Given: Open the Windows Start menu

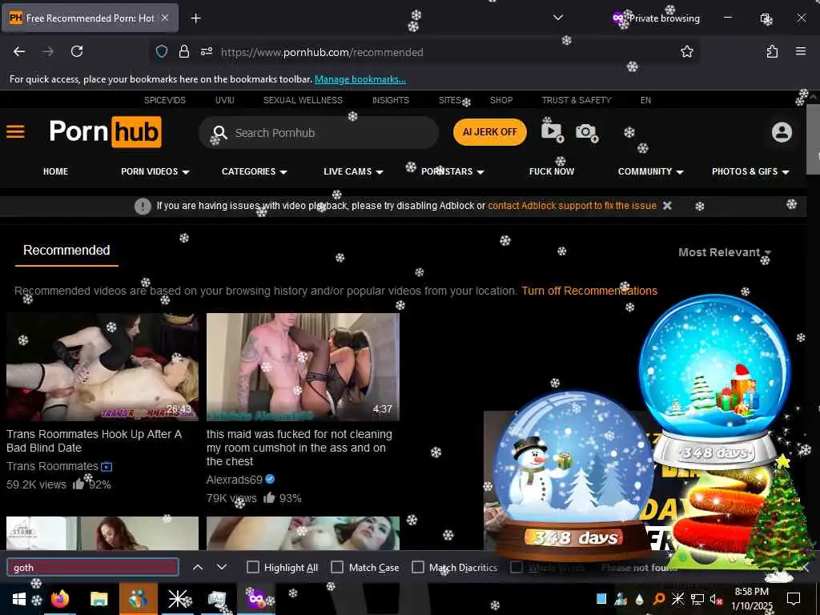Looking at the screenshot, I should [x=19, y=599].
